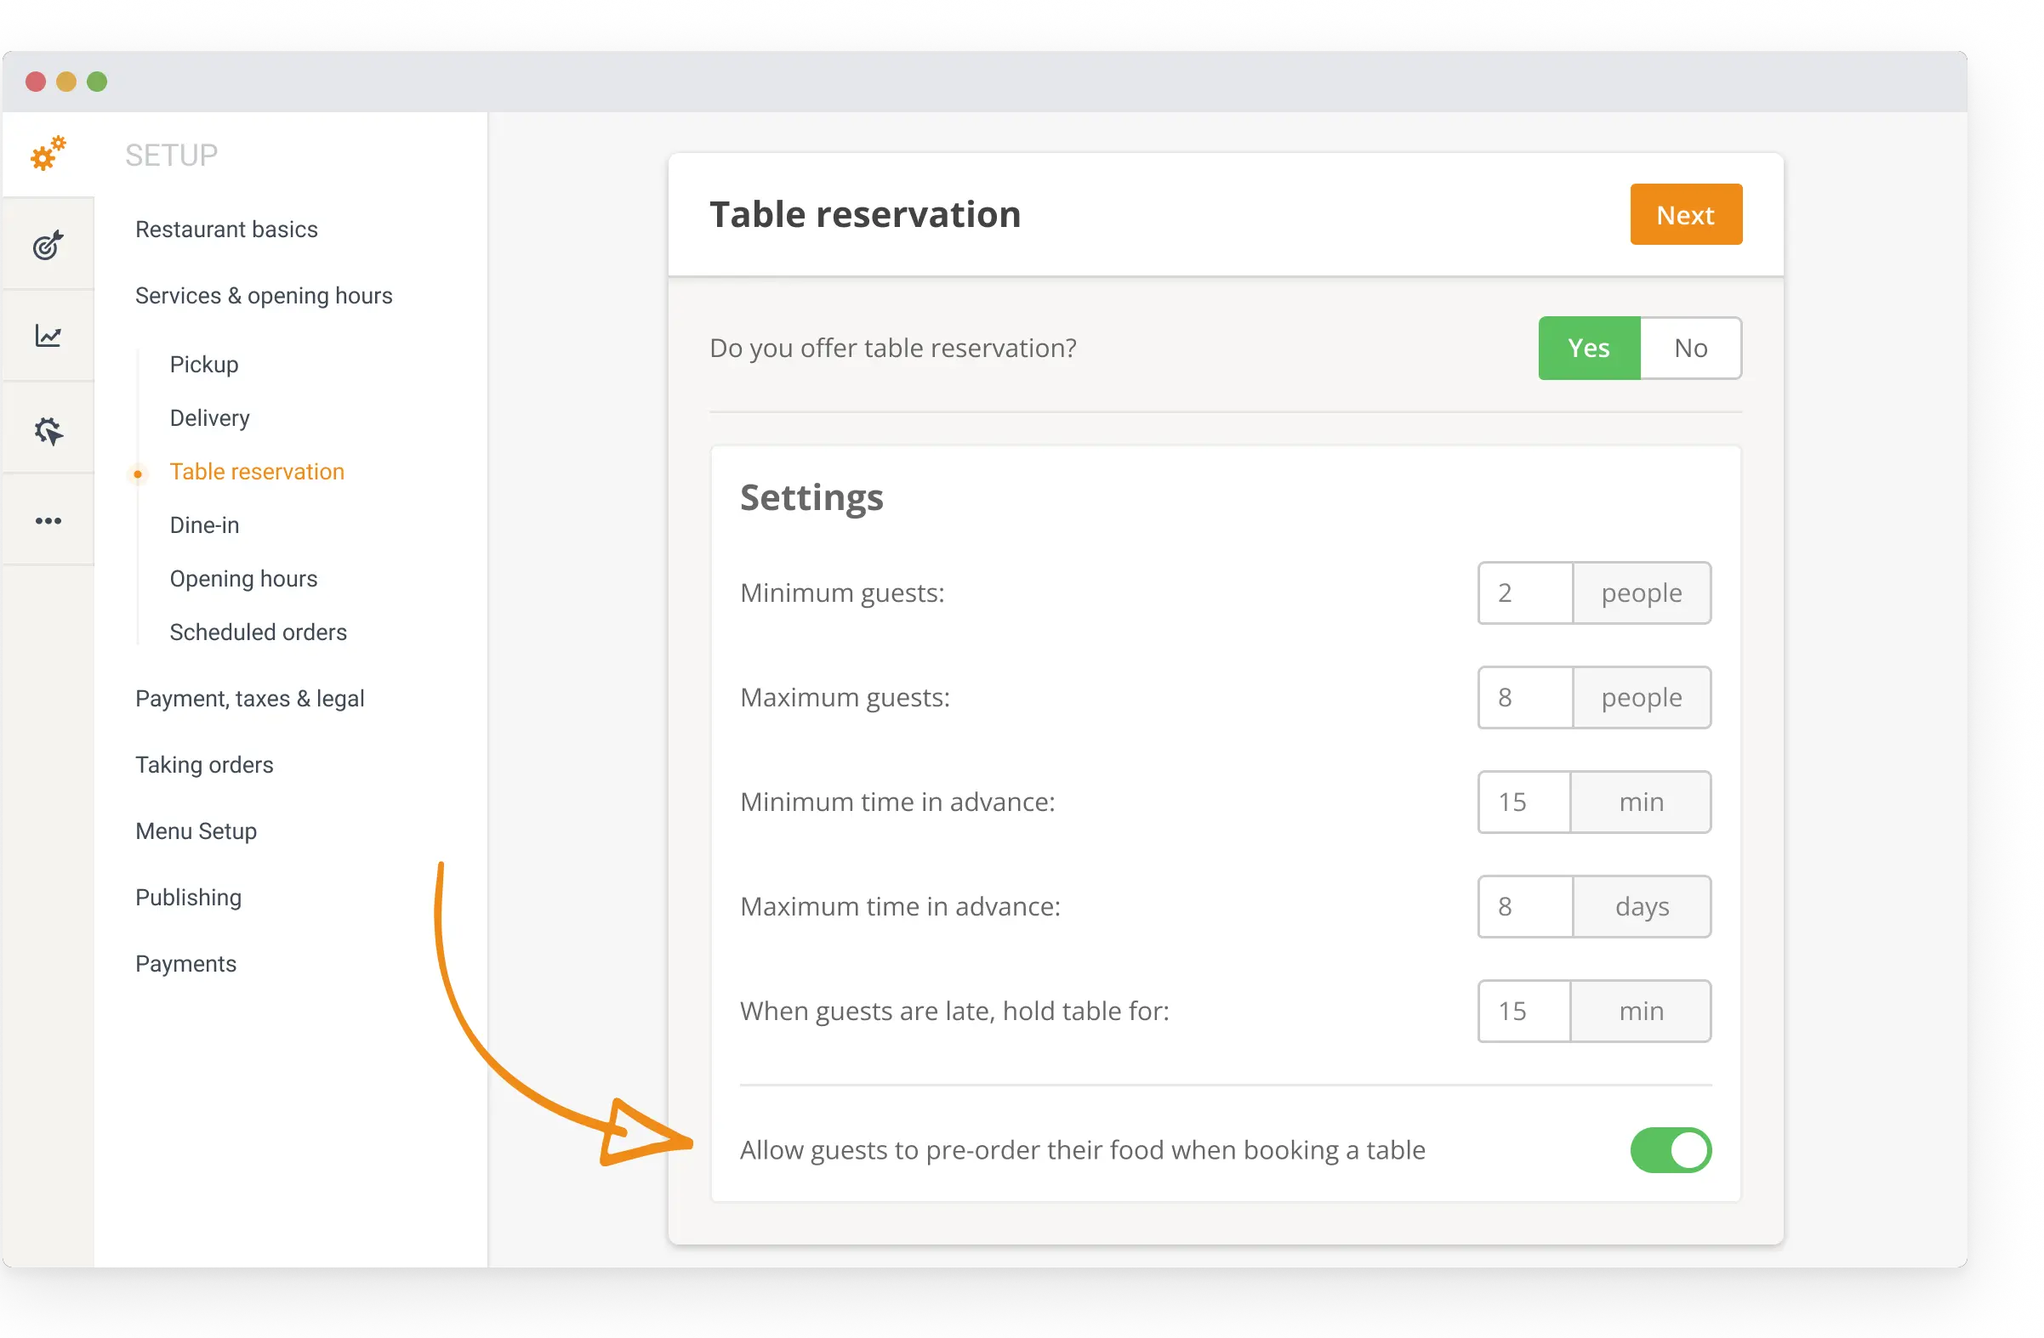
Task: Edit the Maximum time in advance field
Action: coord(1525,906)
